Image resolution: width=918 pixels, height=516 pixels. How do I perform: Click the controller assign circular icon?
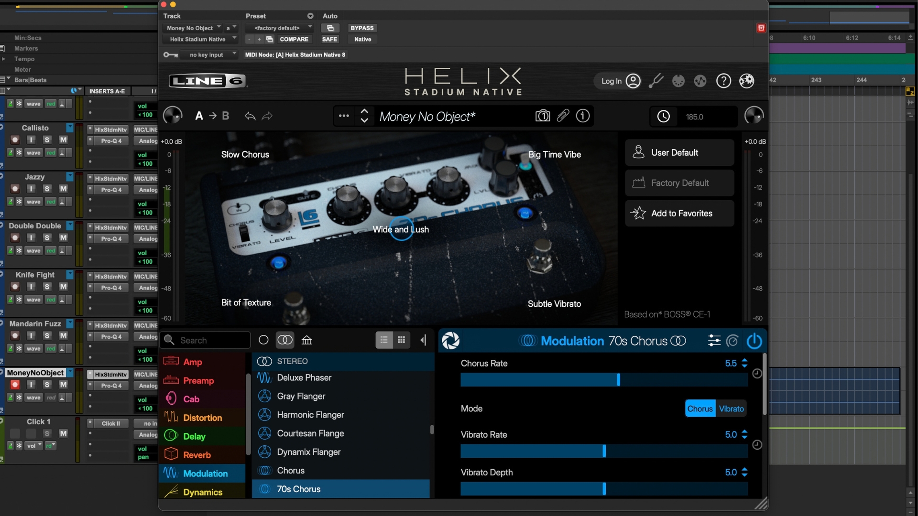coord(732,341)
